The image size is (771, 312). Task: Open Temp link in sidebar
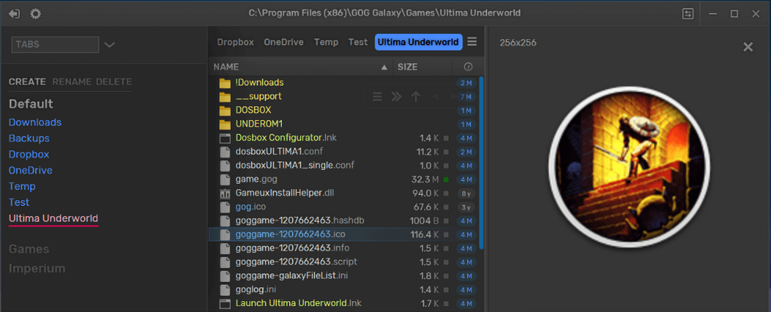pos(22,186)
